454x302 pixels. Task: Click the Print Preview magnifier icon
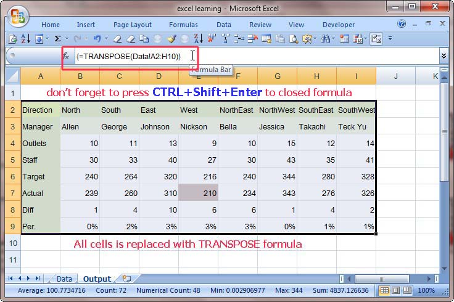pos(294,39)
